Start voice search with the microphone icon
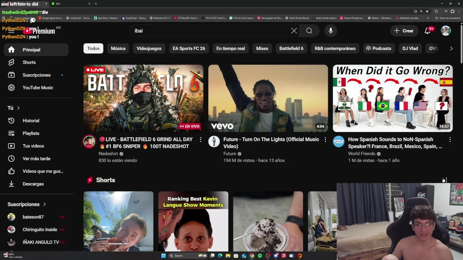The image size is (463, 260). (x=331, y=31)
